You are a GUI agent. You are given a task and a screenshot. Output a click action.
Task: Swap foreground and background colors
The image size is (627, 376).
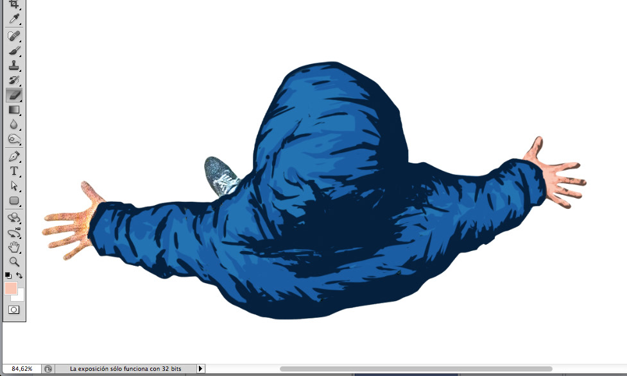(20, 275)
